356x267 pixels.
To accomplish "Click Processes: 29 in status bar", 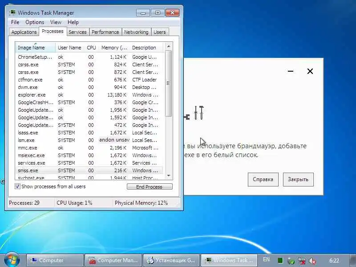I will [x=24, y=203].
